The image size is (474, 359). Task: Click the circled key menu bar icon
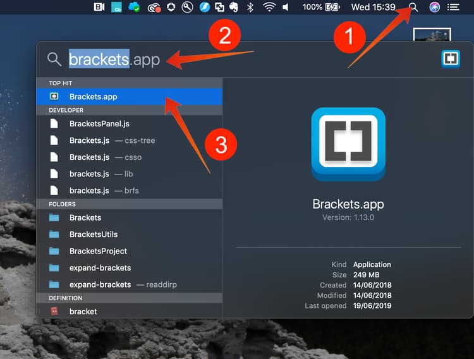click(188, 7)
